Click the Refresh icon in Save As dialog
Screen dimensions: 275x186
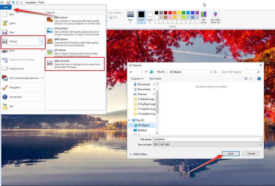click(x=215, y=72)
